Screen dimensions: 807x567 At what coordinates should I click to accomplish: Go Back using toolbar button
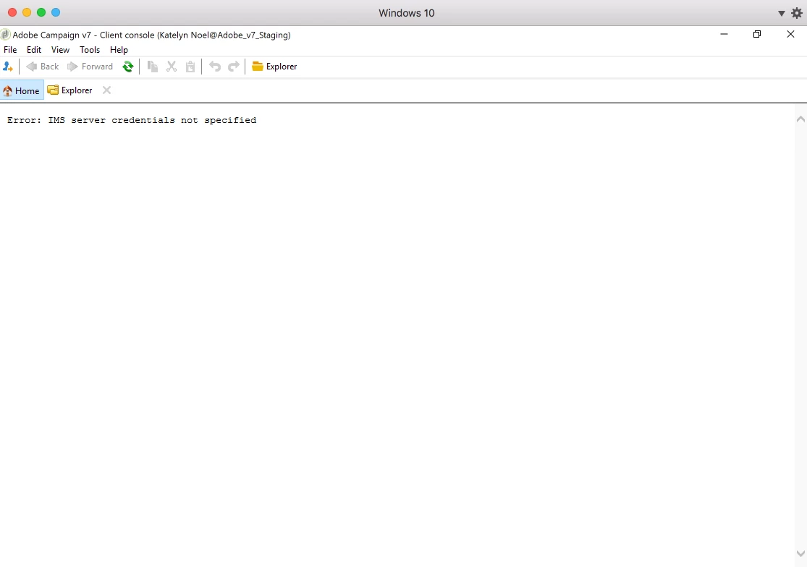43,67
